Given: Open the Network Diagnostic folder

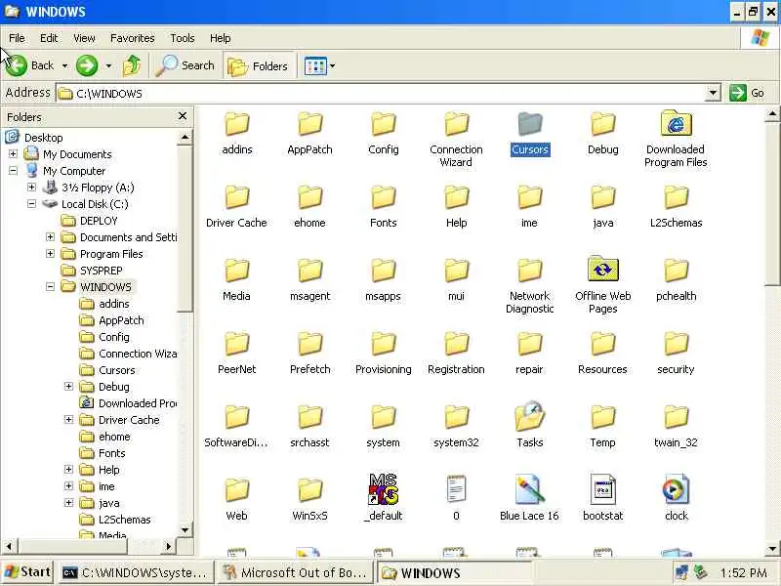Looking at the screenshot, I should (x=529, y=271).
